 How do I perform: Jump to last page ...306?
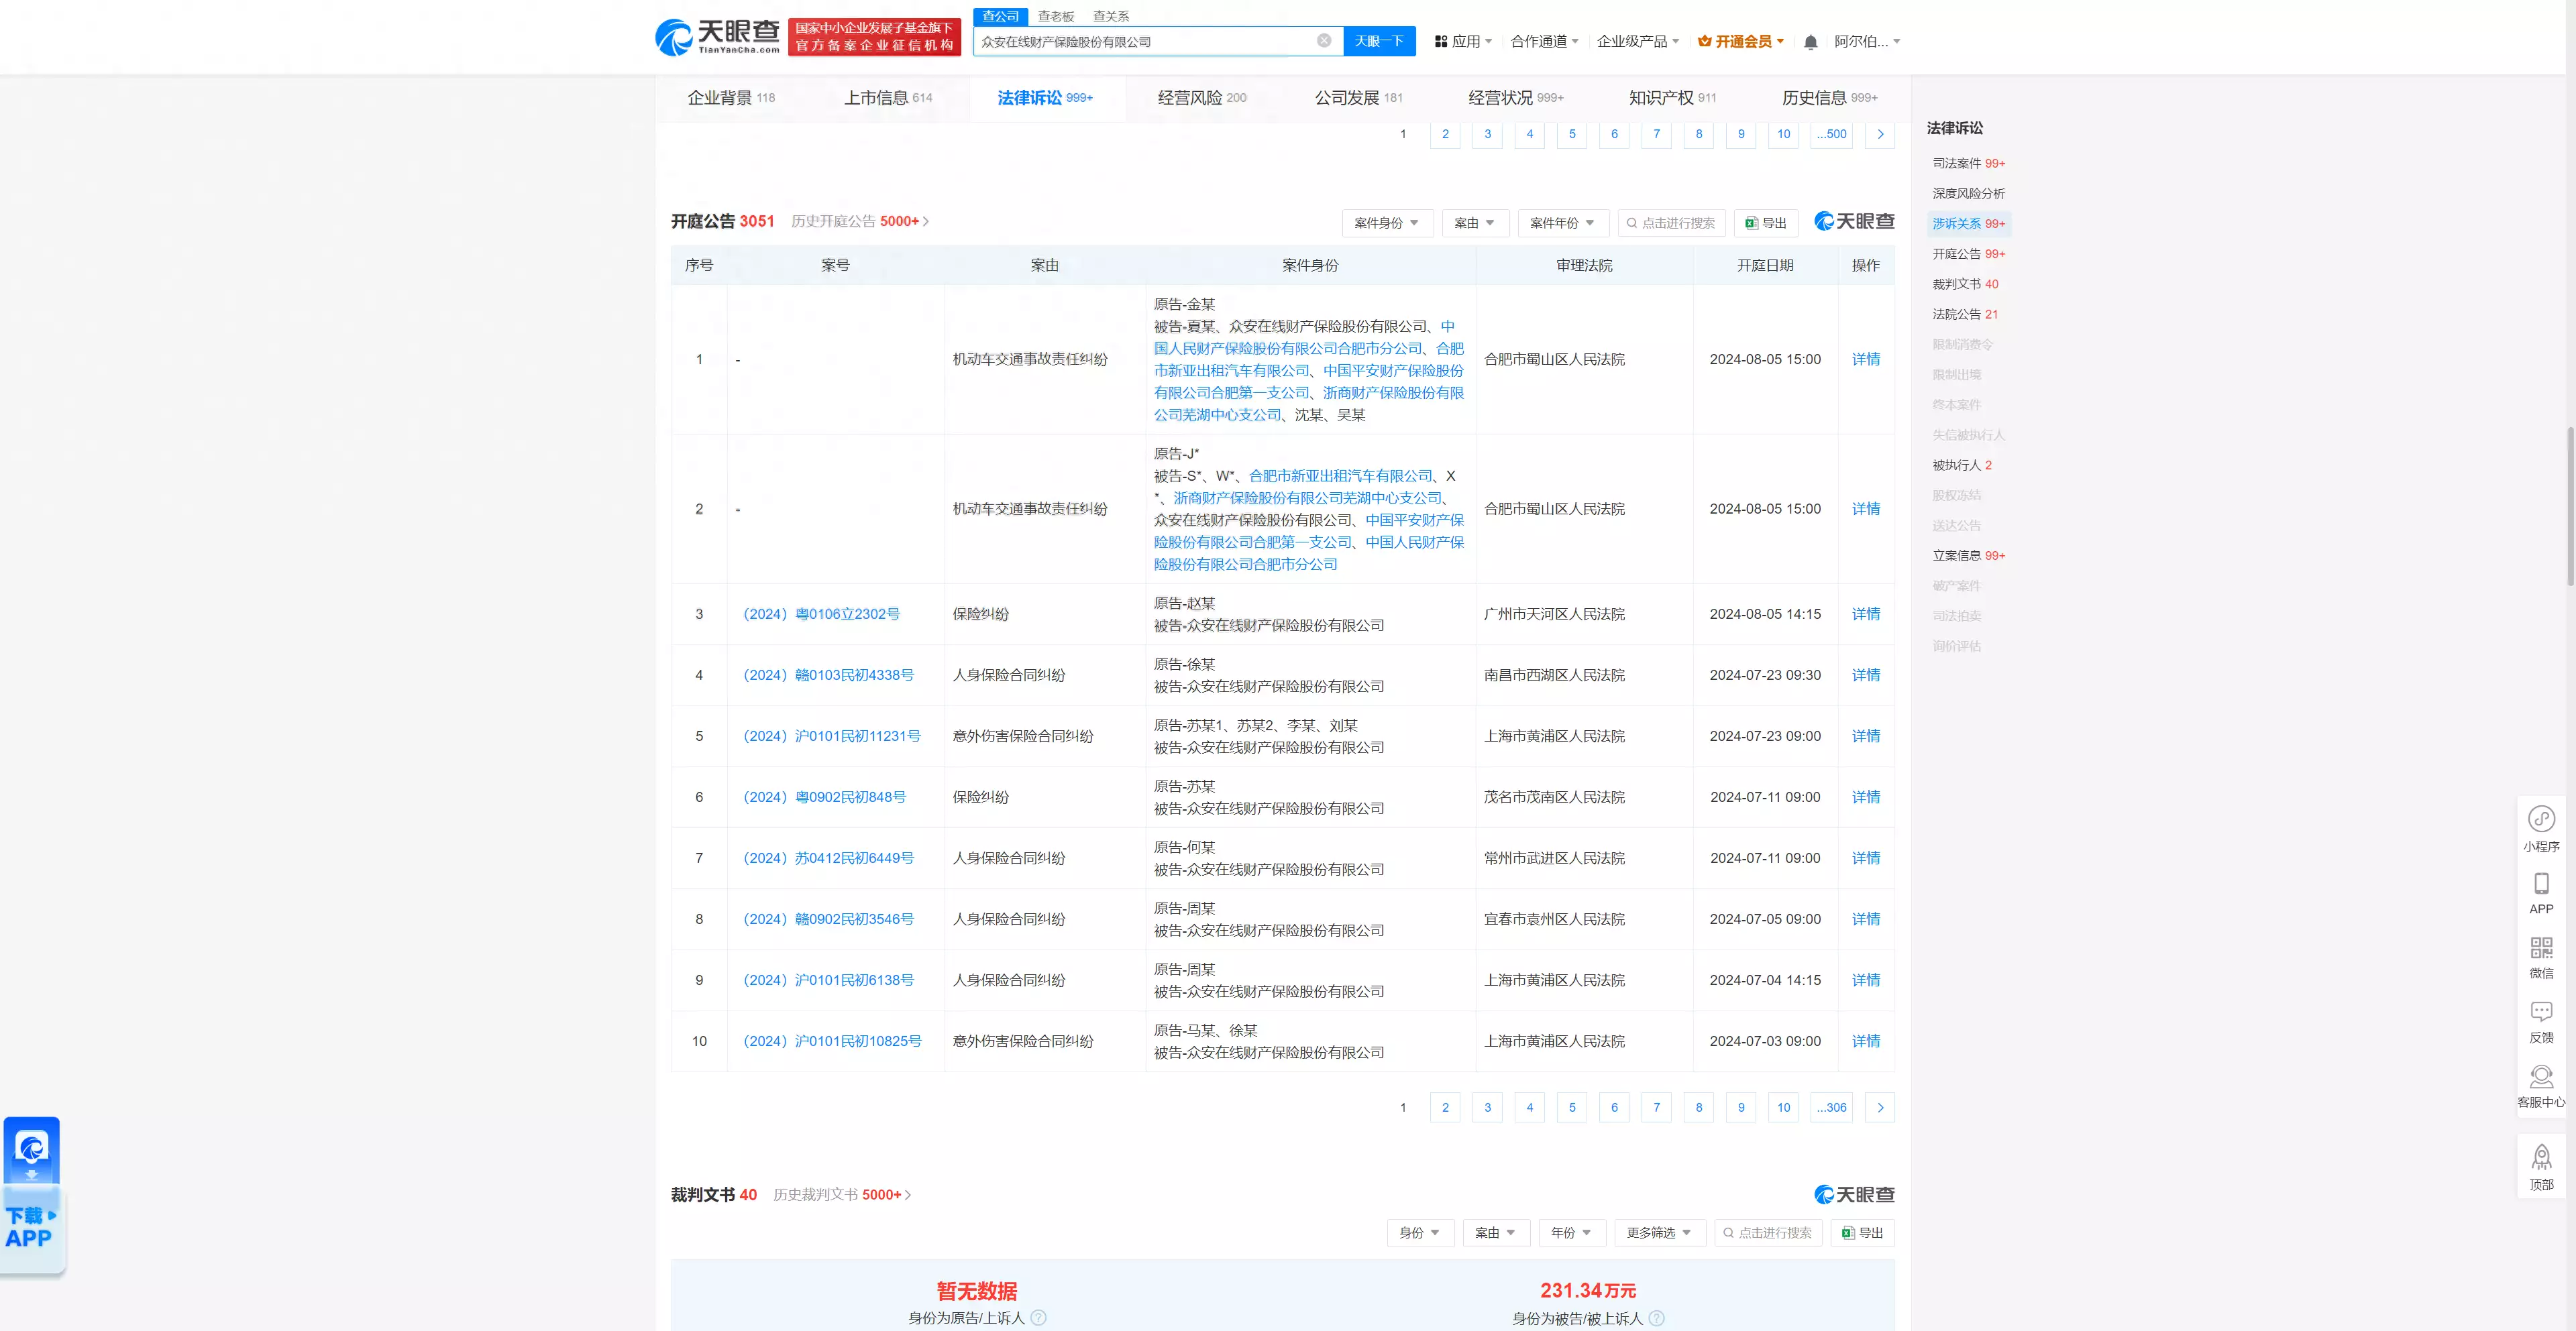click(x=1831, y=1107)
